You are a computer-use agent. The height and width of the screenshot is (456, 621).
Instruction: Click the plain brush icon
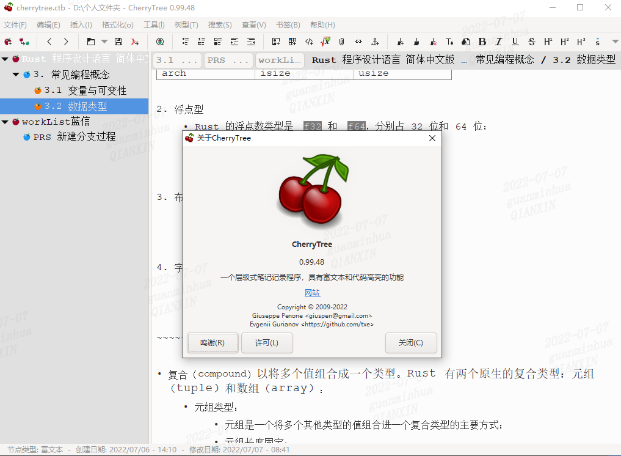[416, 42]
